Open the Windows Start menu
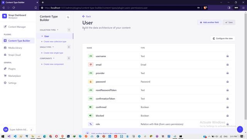This screenshot has width=247, height=139. point(3,136)
